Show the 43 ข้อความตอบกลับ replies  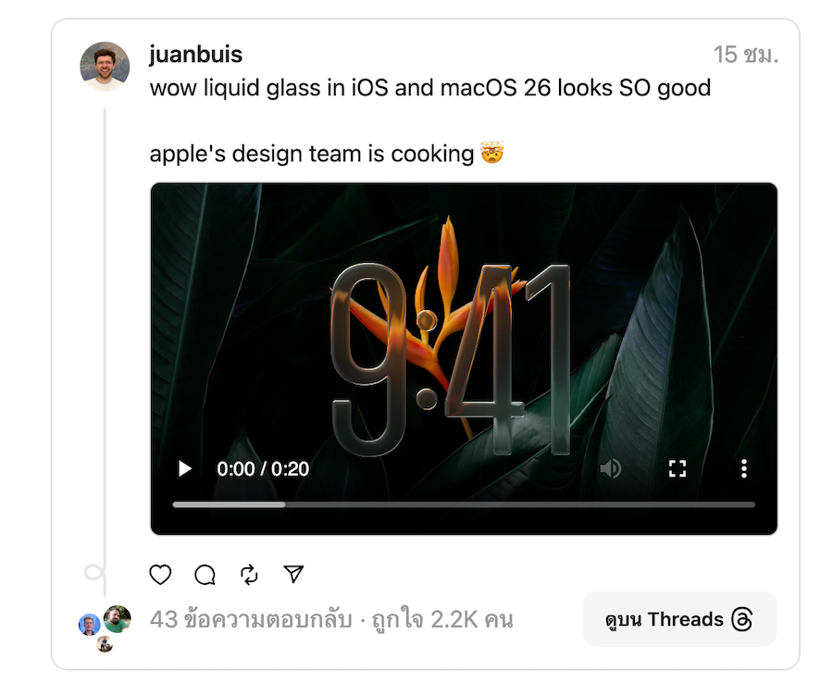click(x=251, y=619)
